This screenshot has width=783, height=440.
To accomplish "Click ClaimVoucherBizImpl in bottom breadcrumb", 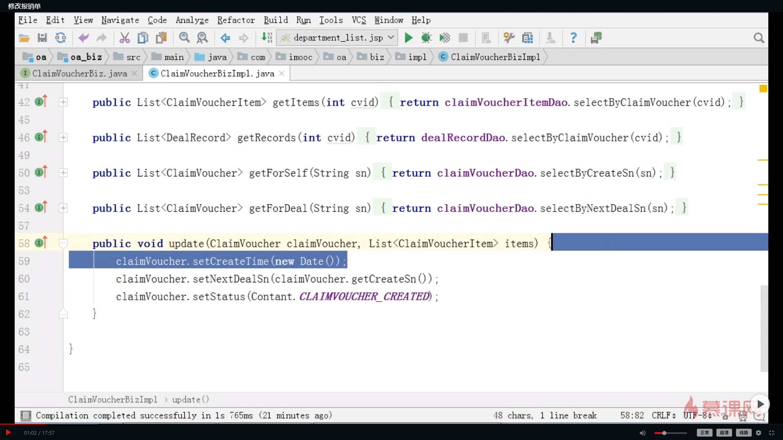I will pyautogui.click(x=113, y=400).
